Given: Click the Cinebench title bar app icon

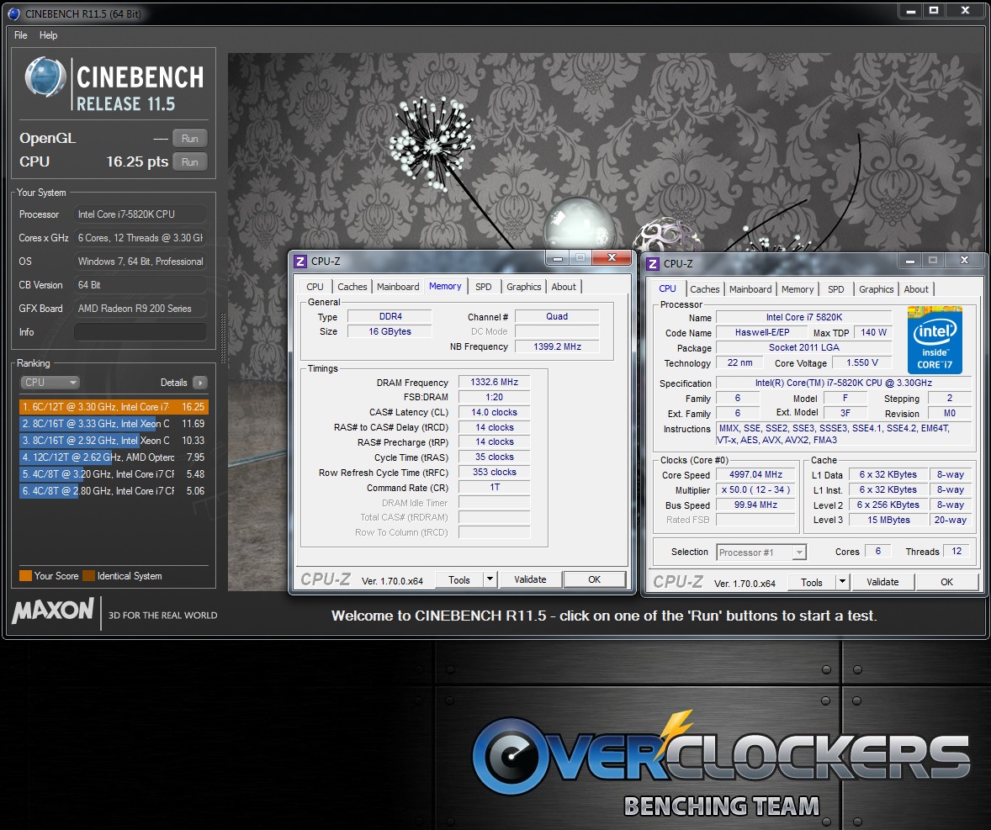Looking at the screenshot, I should (x=13, y=13).
